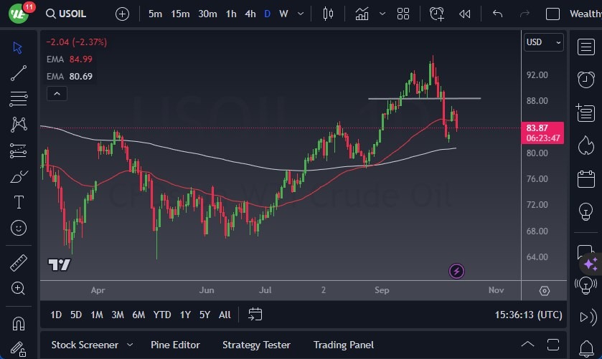This screenshot has width=602, height=359.
Task: Collapse the EMA indicator legend
Action: 56,93
